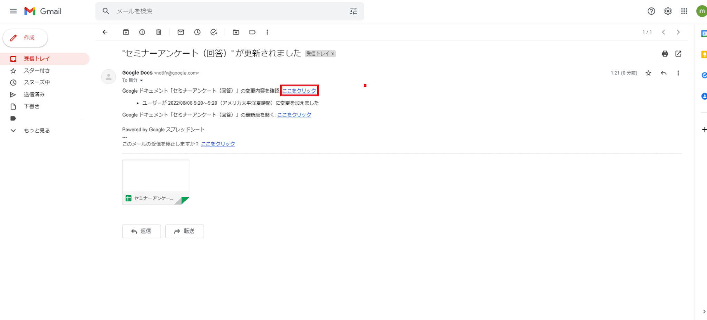707x320 pixels.
Task: Expand もっと見る in the sidebar
Action: [37, 131]
